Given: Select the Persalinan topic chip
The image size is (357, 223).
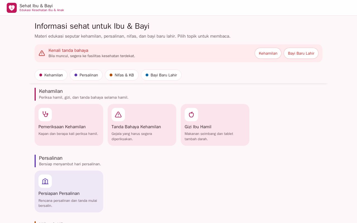Looking at the screenshot, I should (x=86, y=75).
